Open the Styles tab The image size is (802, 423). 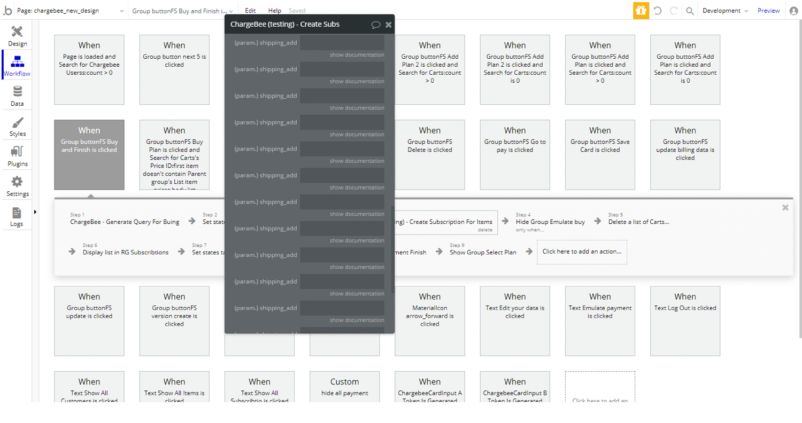(x=17, y=126)
